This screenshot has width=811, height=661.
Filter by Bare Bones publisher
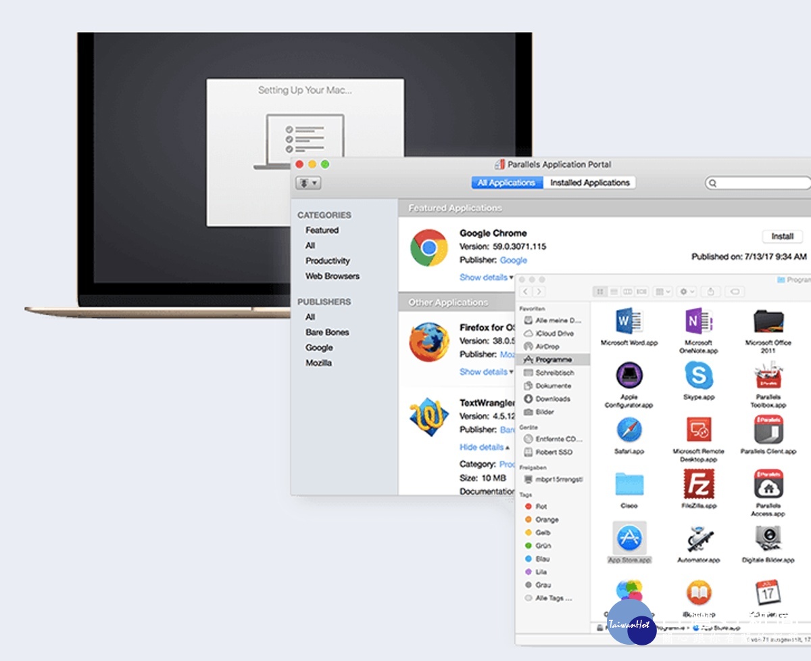(x=327, y=332)
